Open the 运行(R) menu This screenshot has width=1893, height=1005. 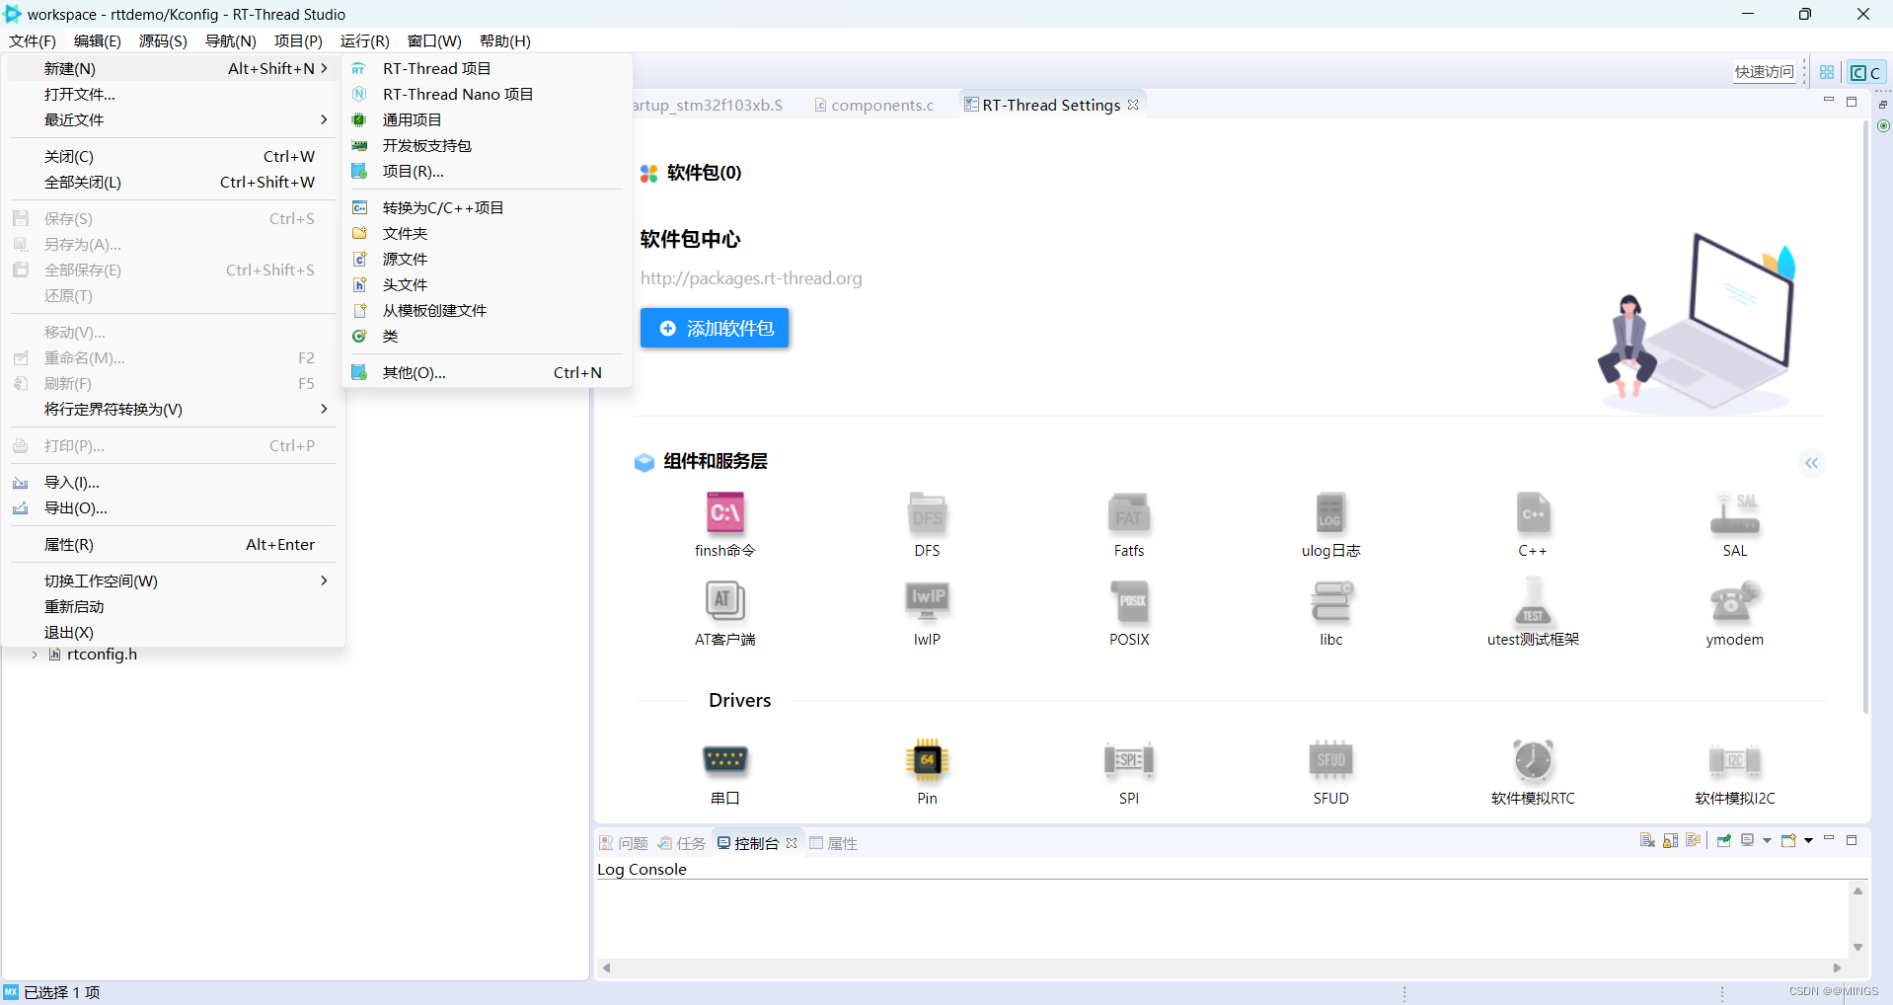(365, 40)
